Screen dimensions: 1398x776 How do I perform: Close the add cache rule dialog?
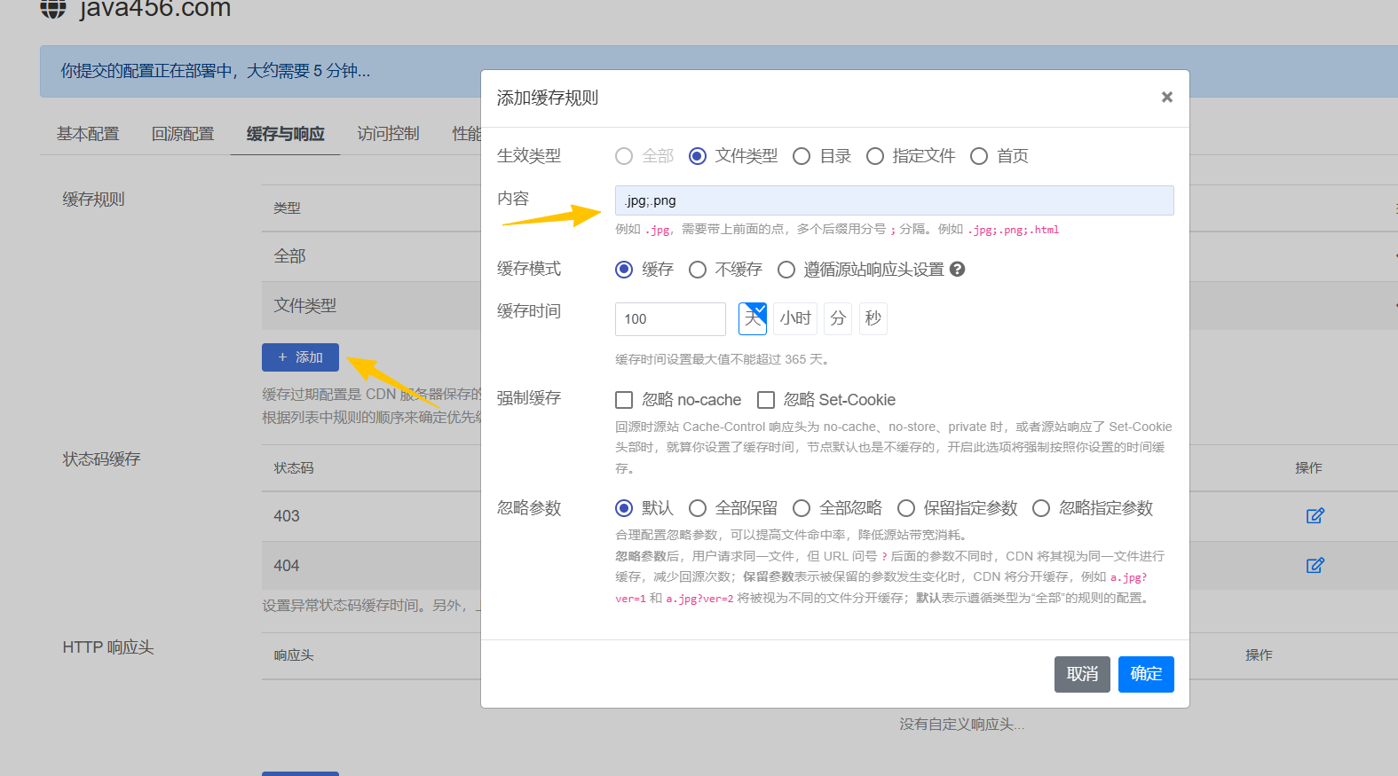1166,98
